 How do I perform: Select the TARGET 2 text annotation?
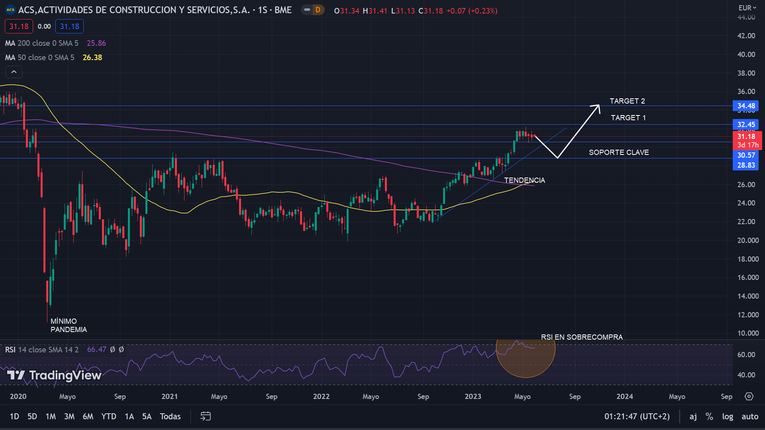tap(627, 101)
